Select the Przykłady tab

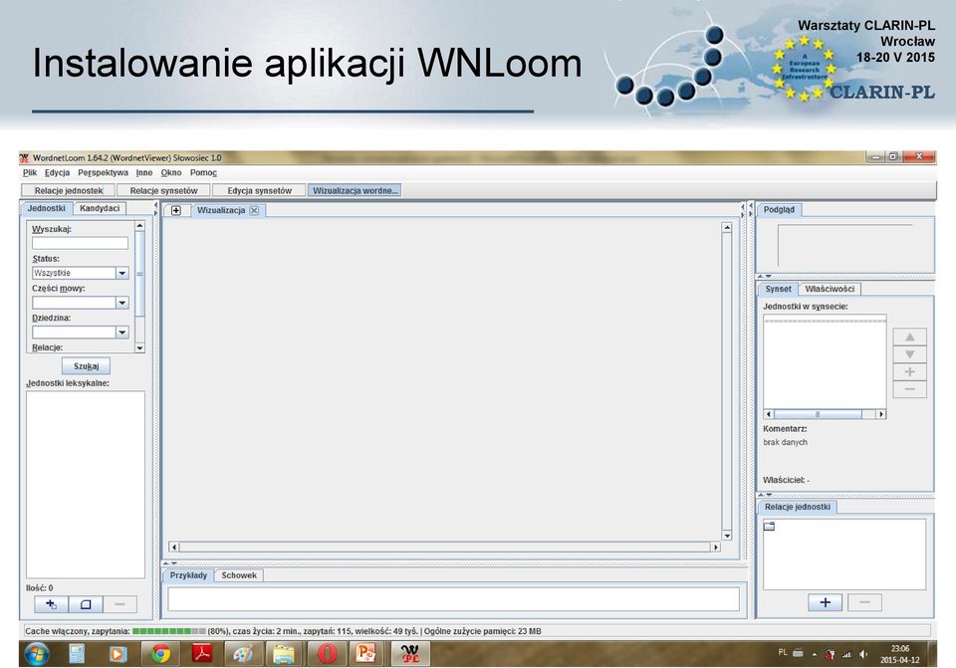click(x=188, y=575)
